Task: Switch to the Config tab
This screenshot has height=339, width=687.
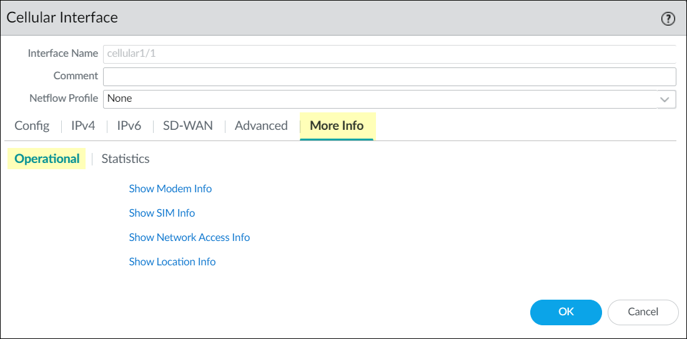Action: coord(32,125)
